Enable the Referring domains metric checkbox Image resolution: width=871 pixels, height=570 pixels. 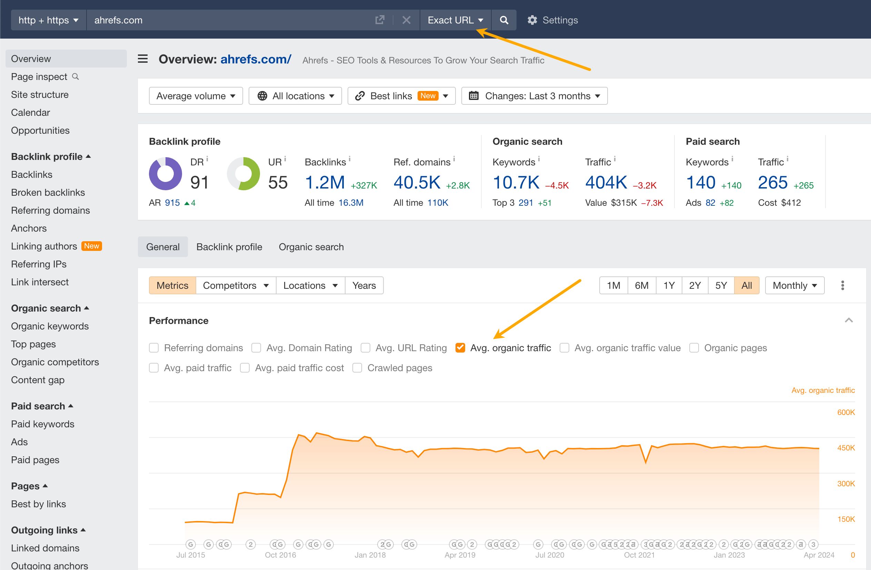pos(154,348)
